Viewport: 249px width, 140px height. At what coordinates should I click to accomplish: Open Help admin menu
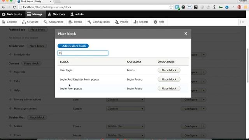(159, 22)
